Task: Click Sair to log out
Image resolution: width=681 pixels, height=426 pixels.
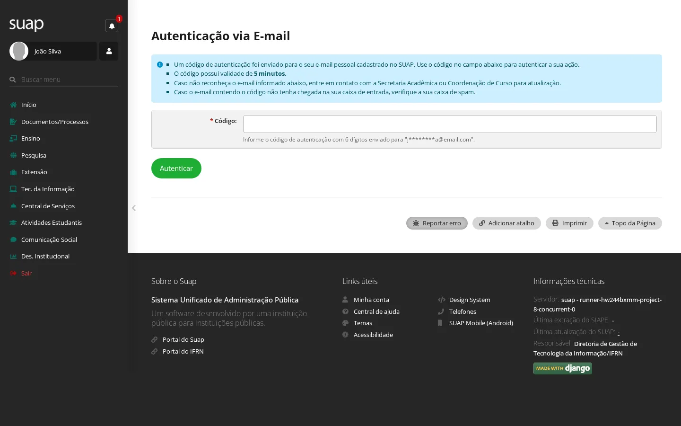Action: (26, 273)
